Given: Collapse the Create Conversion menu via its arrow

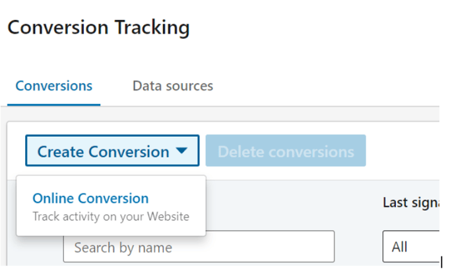Looking at the screenshot, I should [181, 151].
